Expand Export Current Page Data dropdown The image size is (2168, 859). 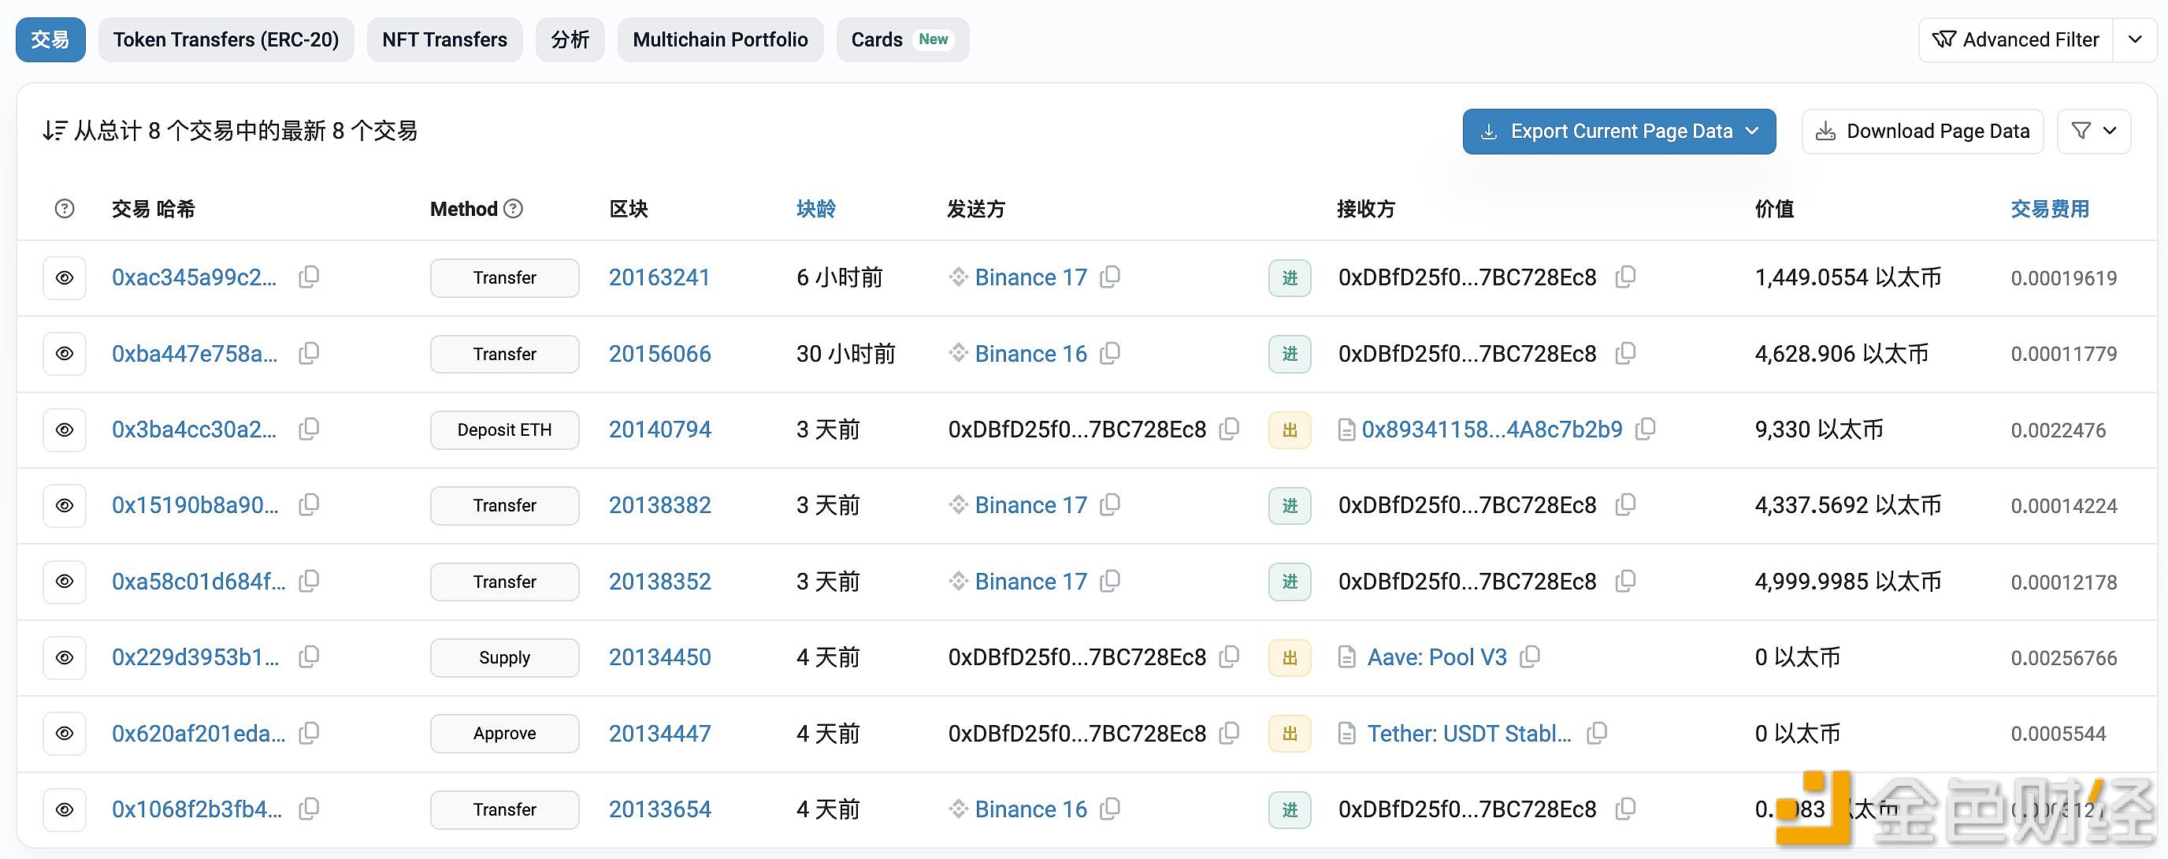(1619, 132)
